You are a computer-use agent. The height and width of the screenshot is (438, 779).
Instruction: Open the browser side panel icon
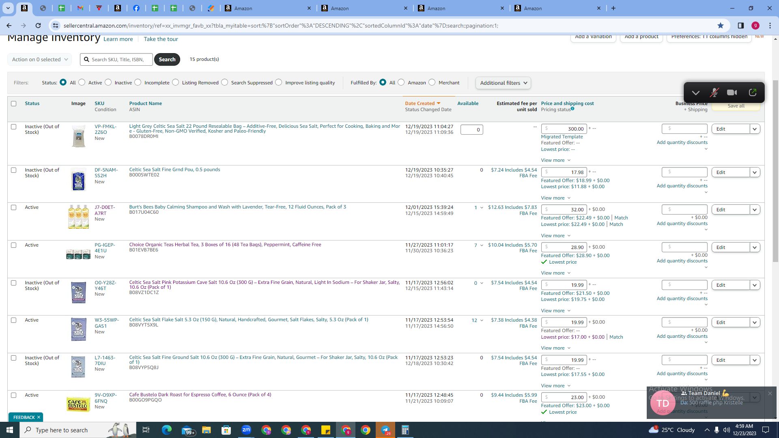741,26
